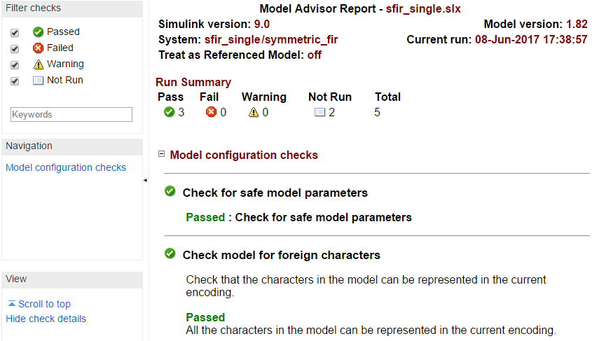Click Scroll to top link
Viewport: 592px width, 341px height.
[x=44, y=304]
